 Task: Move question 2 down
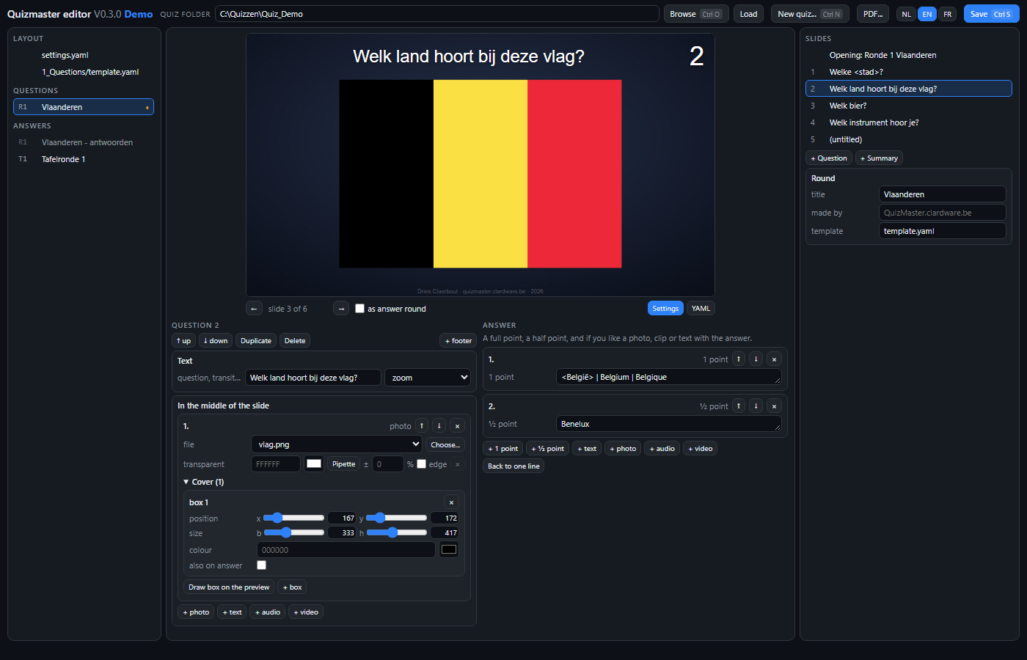[x=216, y=340]
